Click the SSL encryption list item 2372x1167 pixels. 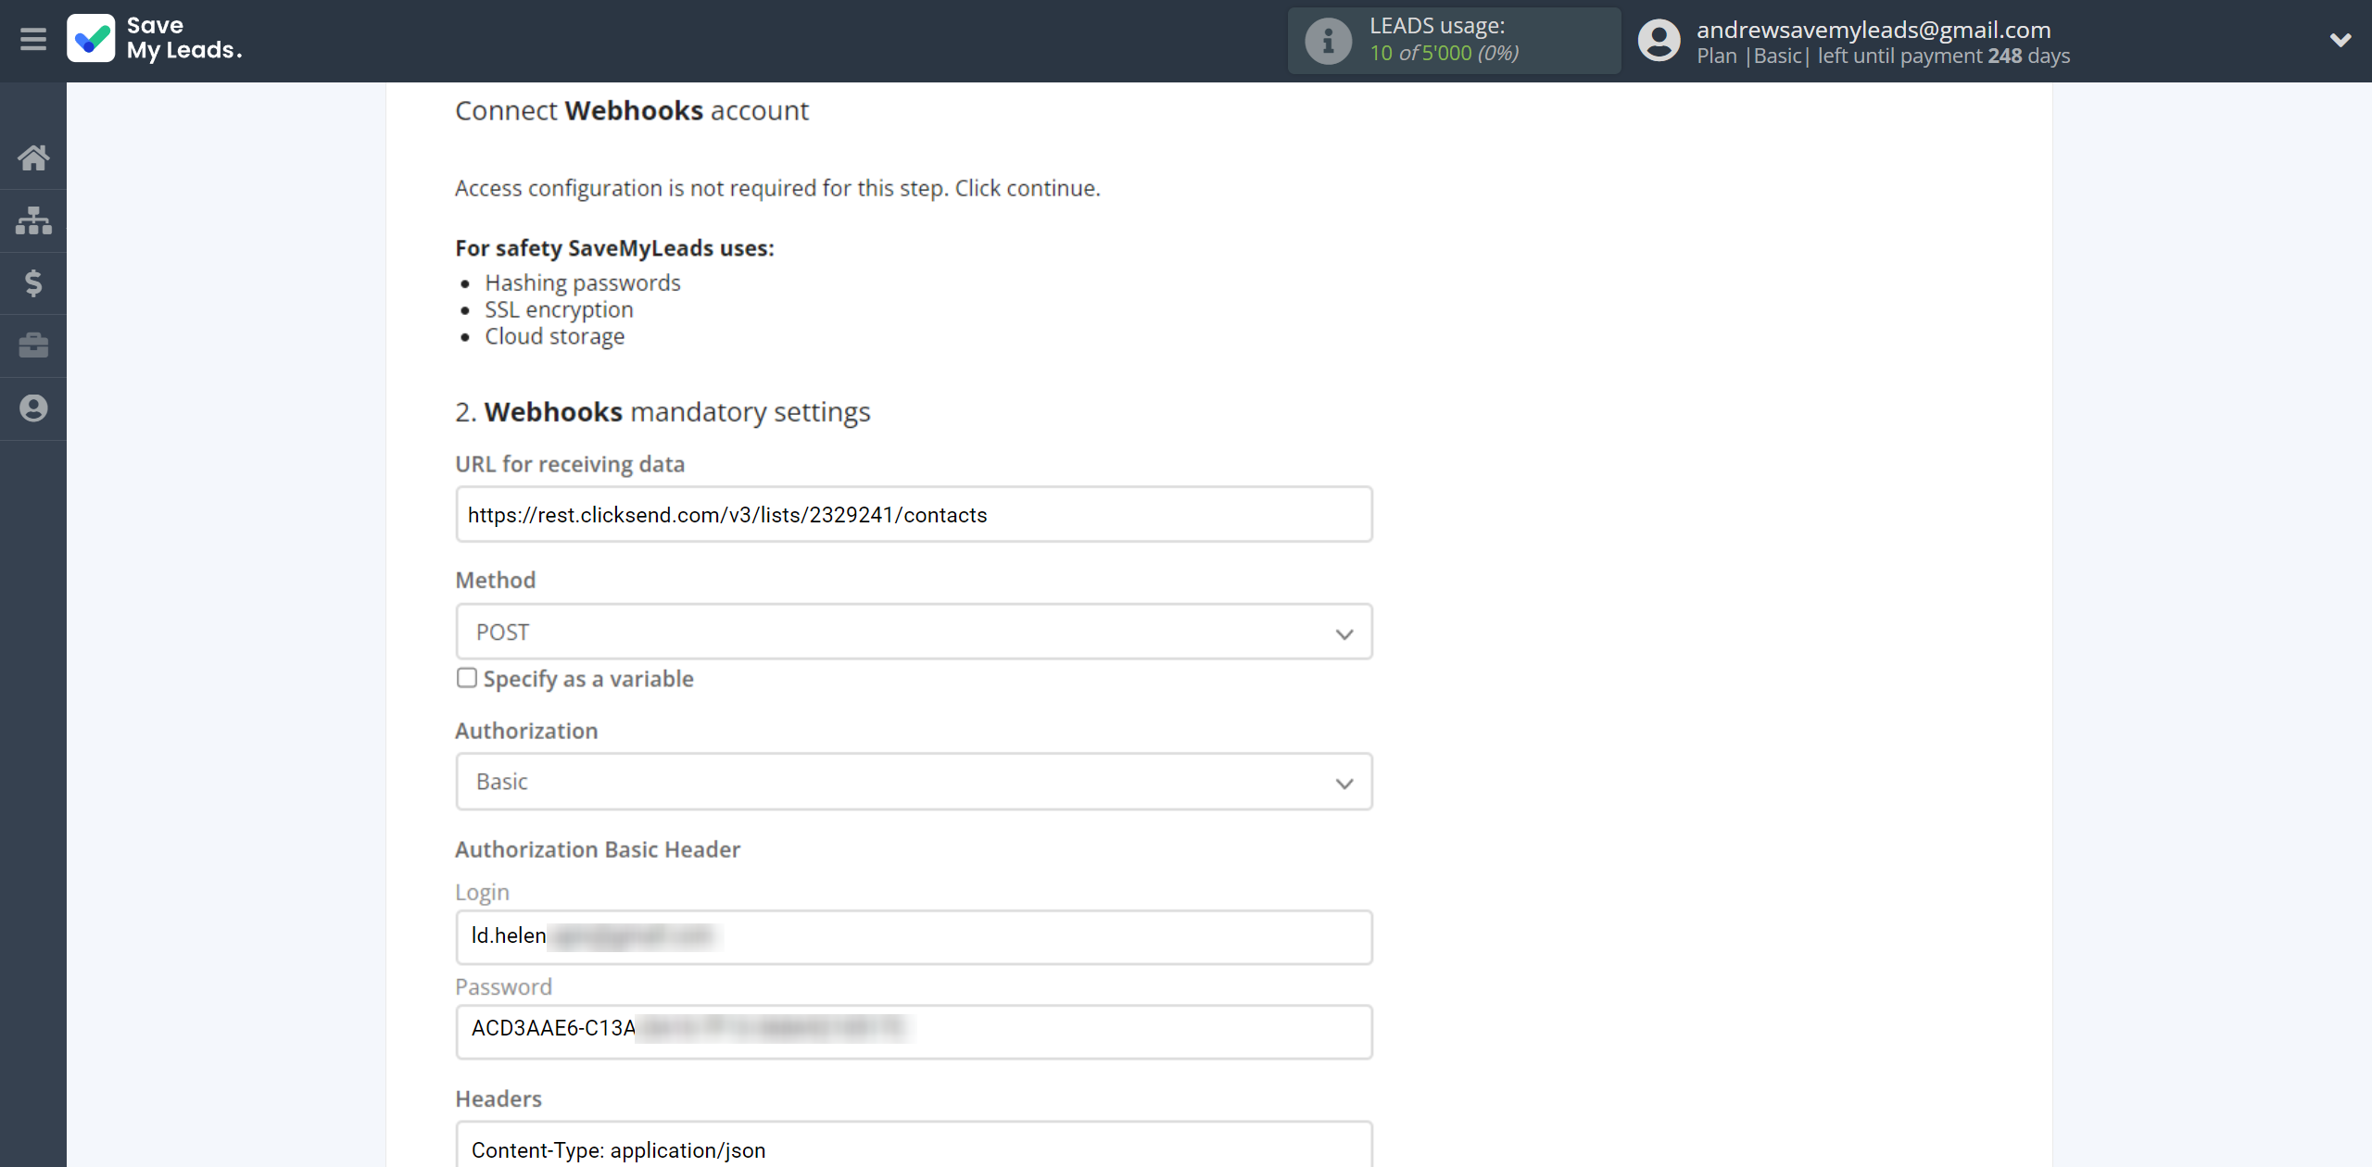(559, 309)
